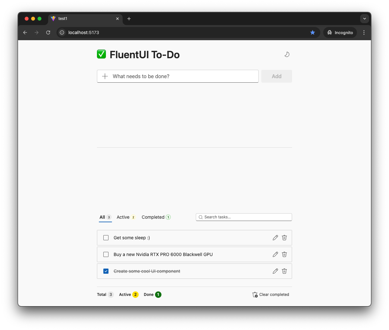
Task: Click "Buy a new Nvidia RTX PRO 6000 Blackwell GPU" text
Action: (x=163, y=254)
